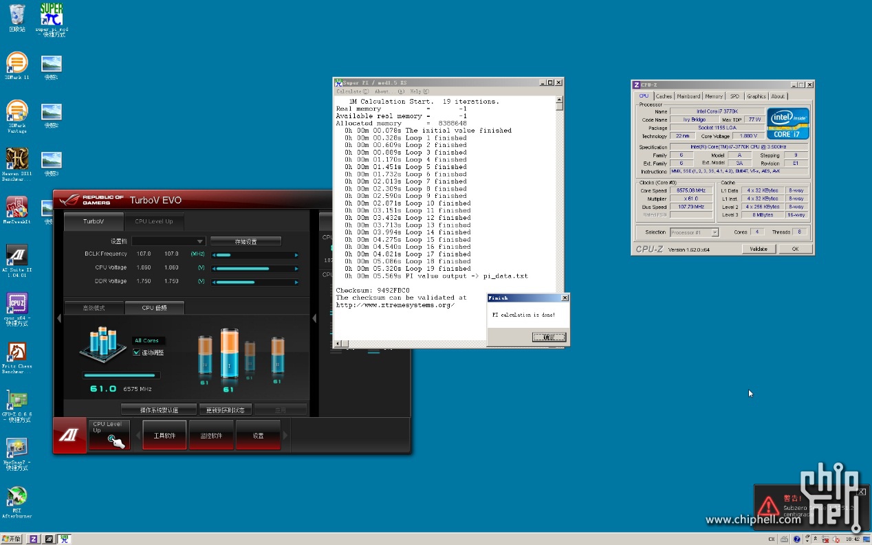Adjust the DDR Voltage slider
This screenshot has height=545, width=872.
point(255,281)
